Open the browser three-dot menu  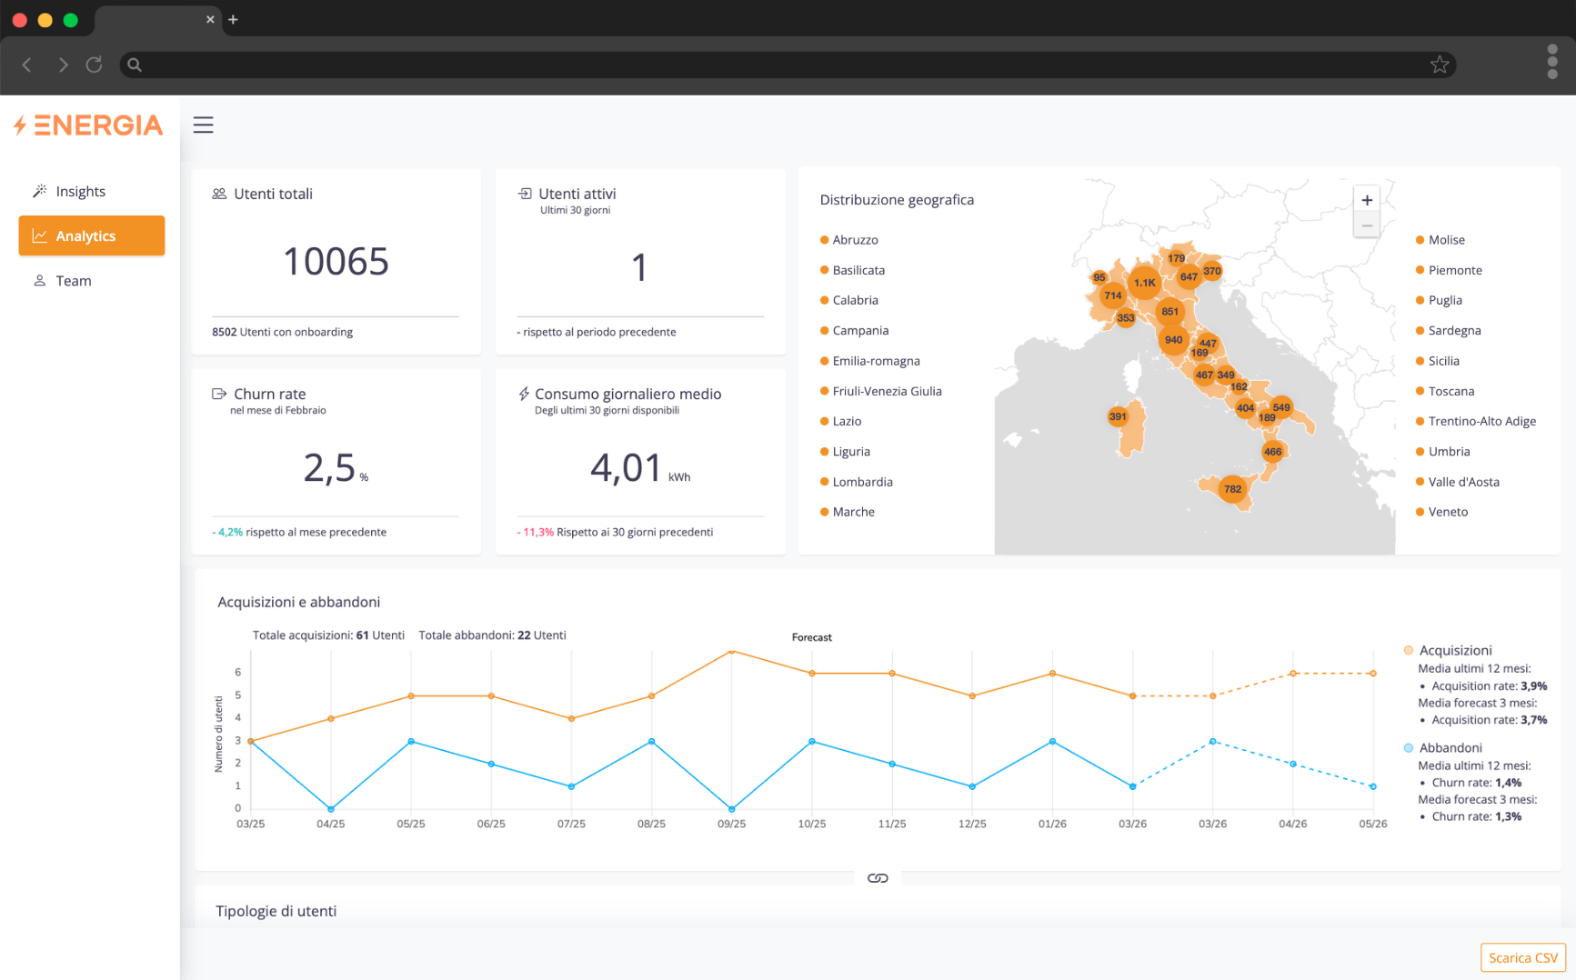coord(1551,62)
